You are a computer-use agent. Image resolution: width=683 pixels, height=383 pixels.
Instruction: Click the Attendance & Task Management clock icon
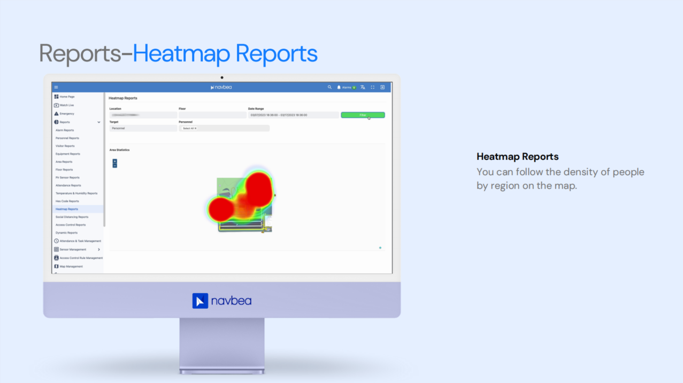[56, 241]
